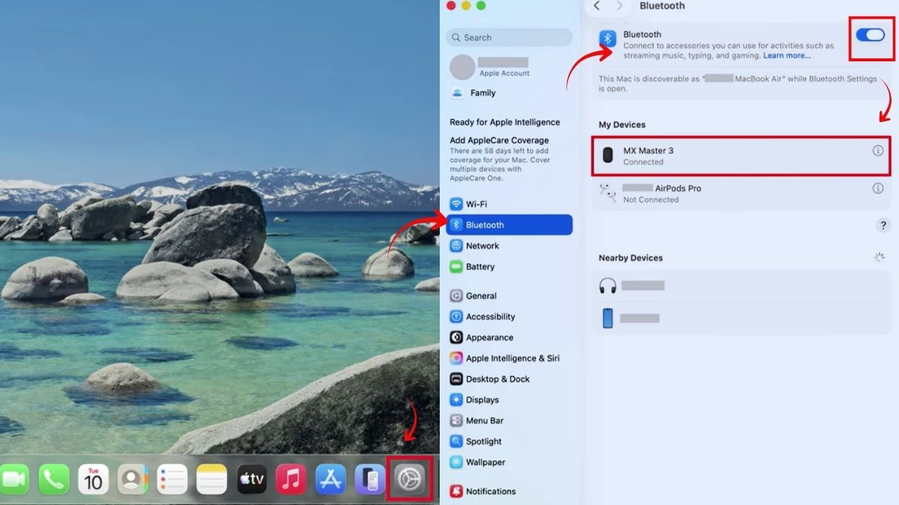The height and width of the screenshot is (505, 899).
Task: Launch Apple TV from the Dock
Action: click(x=252, y=480)
